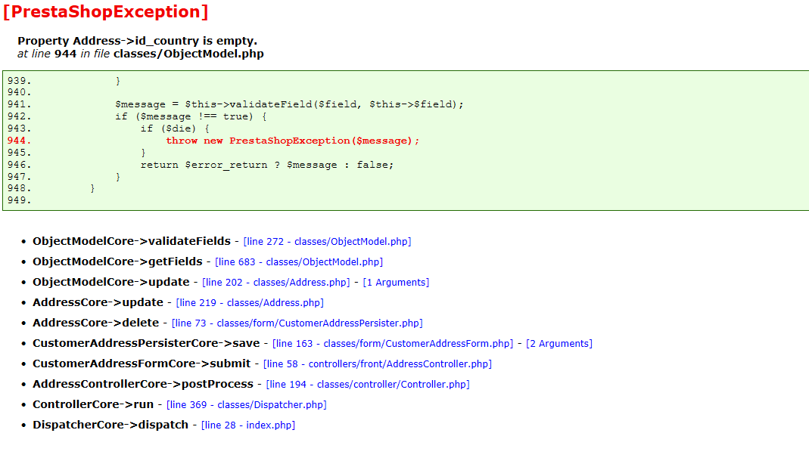Click code line 941 with validateField call
Screen dimensions: 809x464
click(x=289, y=104)
